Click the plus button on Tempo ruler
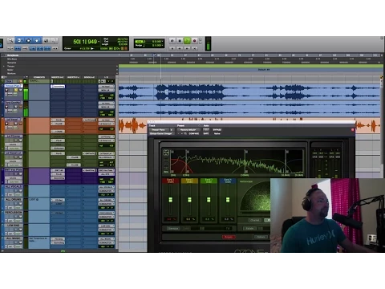 pyautogui.click(x=117, y=66)
